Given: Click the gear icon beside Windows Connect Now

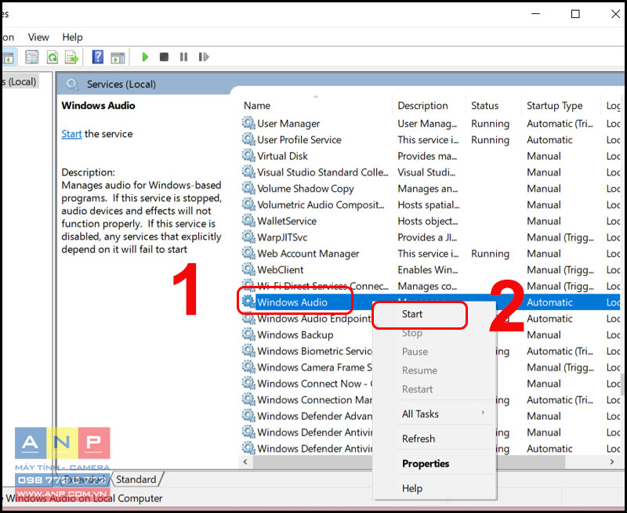Looking at the screenshot, I should pos(248,383).
